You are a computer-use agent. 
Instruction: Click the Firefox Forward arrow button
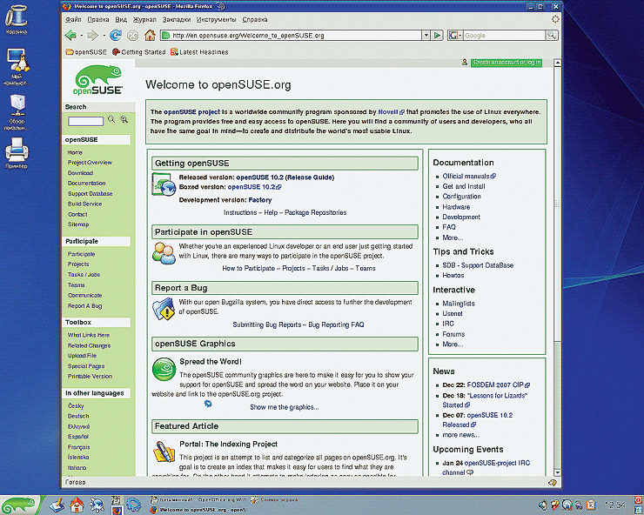click(93, 36)
